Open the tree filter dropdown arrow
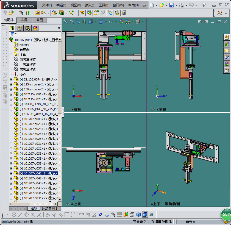This screenshot has width=231, height=225. click(x=16, y=34)
